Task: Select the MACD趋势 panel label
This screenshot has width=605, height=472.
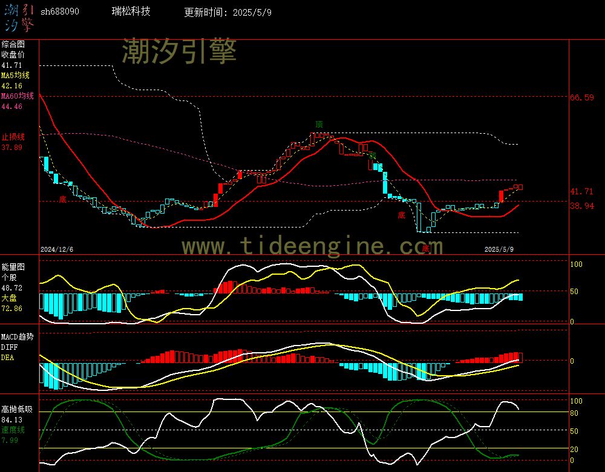Action: (x=18, y=337)
